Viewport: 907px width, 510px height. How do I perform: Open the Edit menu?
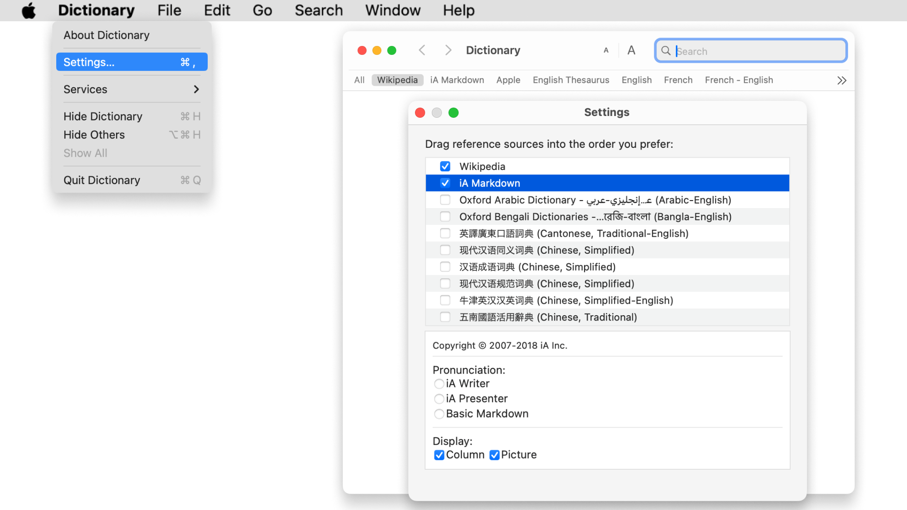tap(217, 10)
